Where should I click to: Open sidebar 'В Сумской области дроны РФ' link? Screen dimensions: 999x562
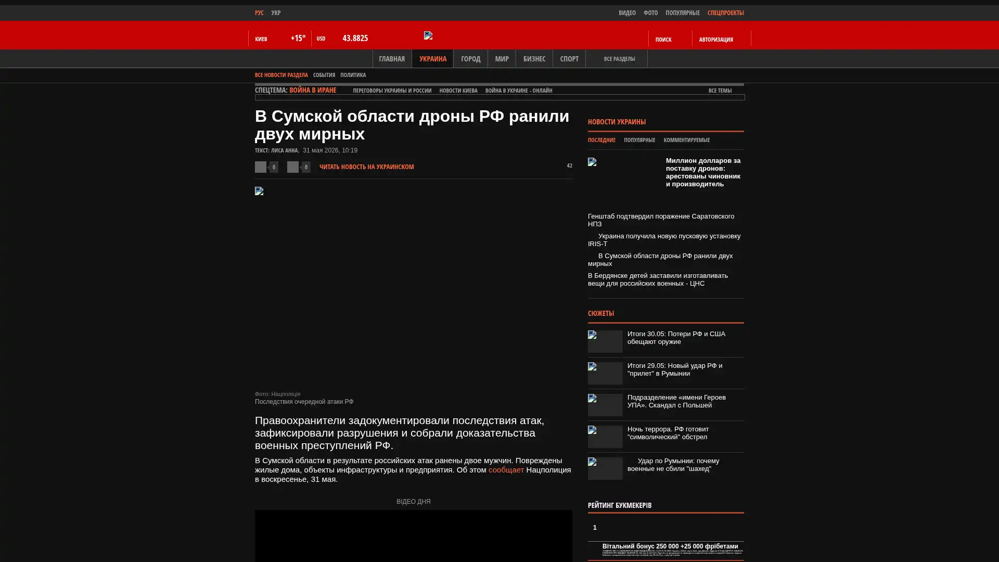(x=660, y=260)
